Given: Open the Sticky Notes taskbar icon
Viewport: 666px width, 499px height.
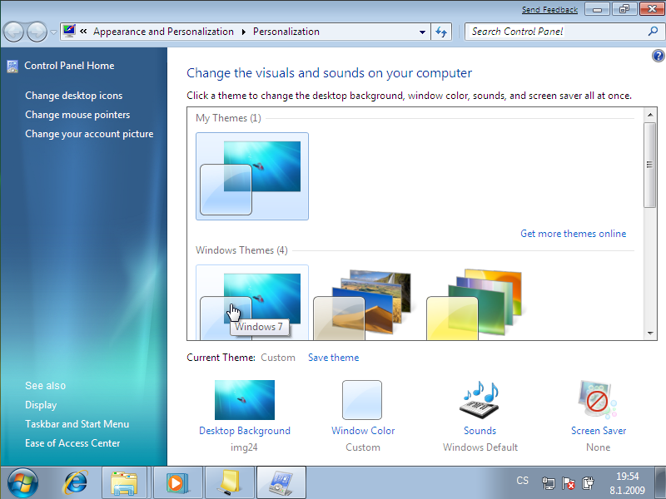Looking at the screenshot, I should pos(230,483).
